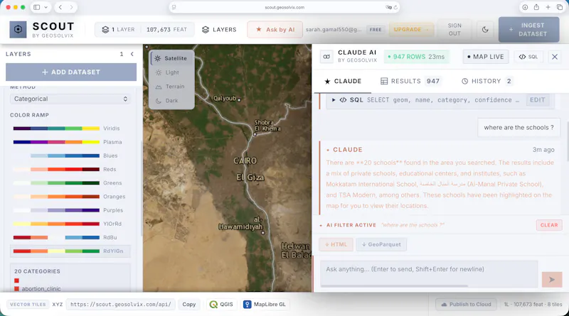Click the Ask by AI button
The width and height of the screenshot is (569, 316).
[x=275, y=30]
